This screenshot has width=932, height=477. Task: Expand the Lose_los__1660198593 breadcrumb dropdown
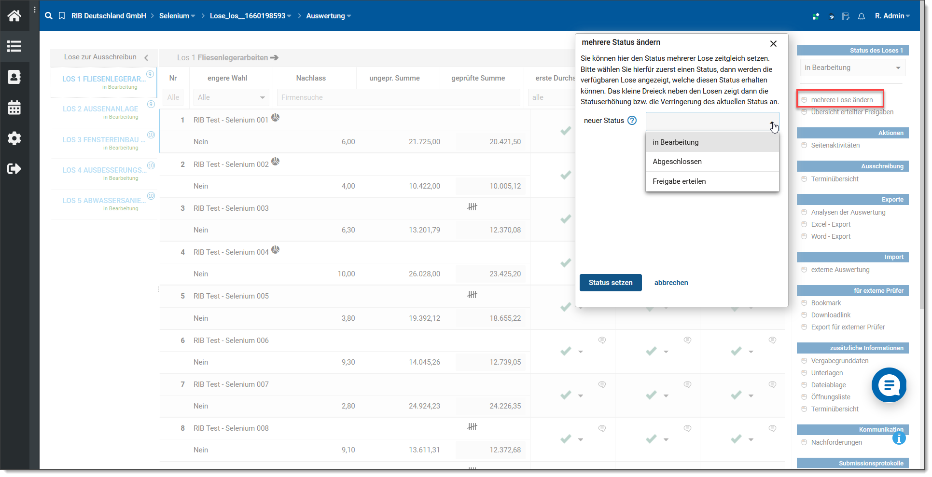tap(289, 16)
